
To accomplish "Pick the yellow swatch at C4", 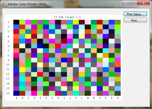I will 28,36.
